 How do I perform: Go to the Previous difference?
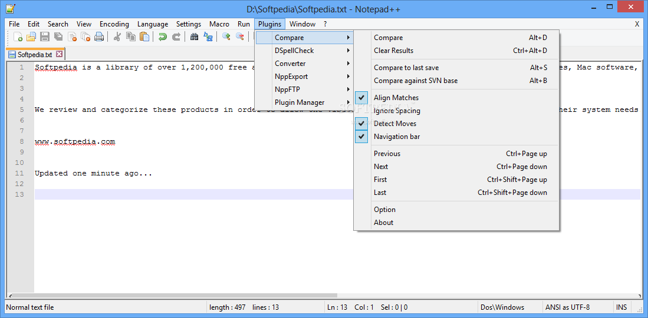tap(456, 154)
